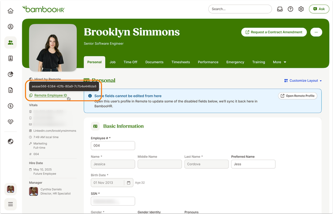
Task: Click the May 10, 2025 hire date text
Action: pyautogui.click(x=43, y=170)
